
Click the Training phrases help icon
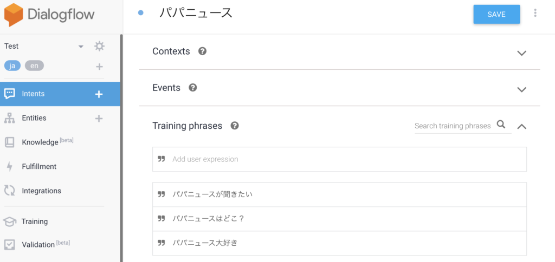point(235,126)
